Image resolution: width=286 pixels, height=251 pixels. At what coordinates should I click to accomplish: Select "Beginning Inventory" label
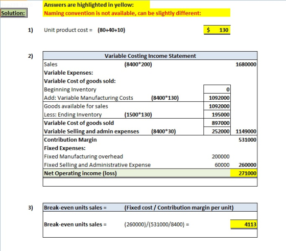point(70,89)
